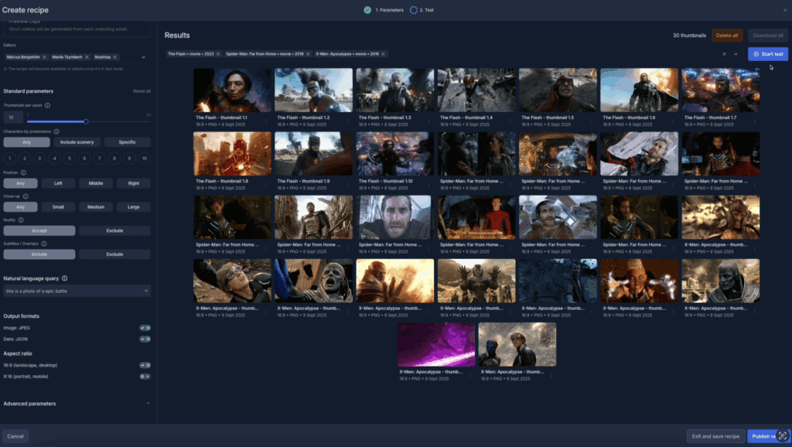This screenshot has width=792, height=447.
Task: Remove The Flash movie 2023 filter chip
Action: [218, 54]
